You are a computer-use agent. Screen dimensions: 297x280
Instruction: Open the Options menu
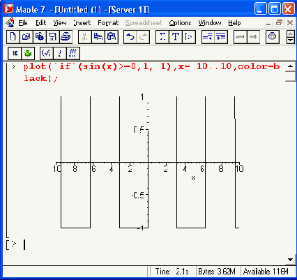tap(180, 23)
